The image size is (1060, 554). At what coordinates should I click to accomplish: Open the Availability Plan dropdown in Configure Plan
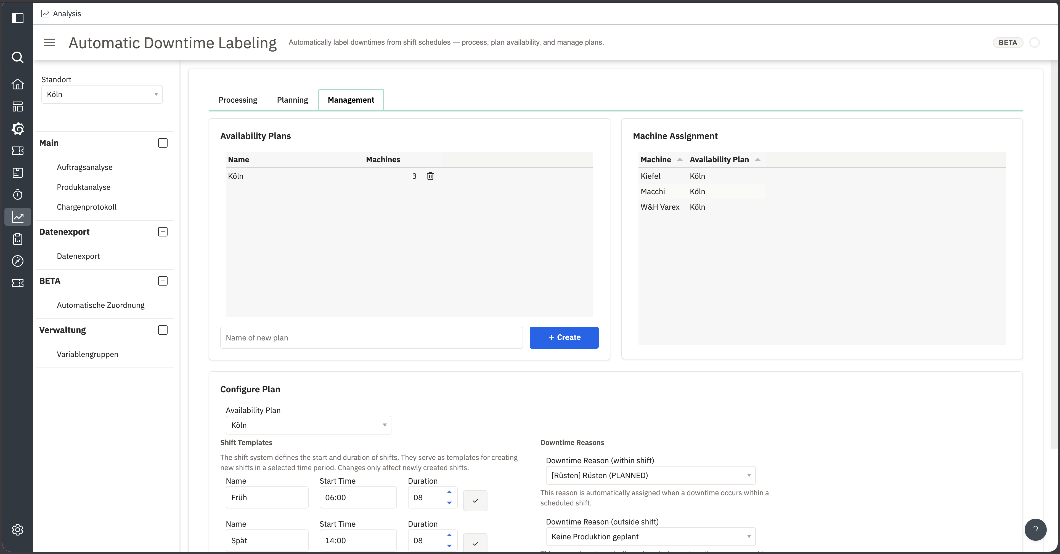[x=308, y=425]
